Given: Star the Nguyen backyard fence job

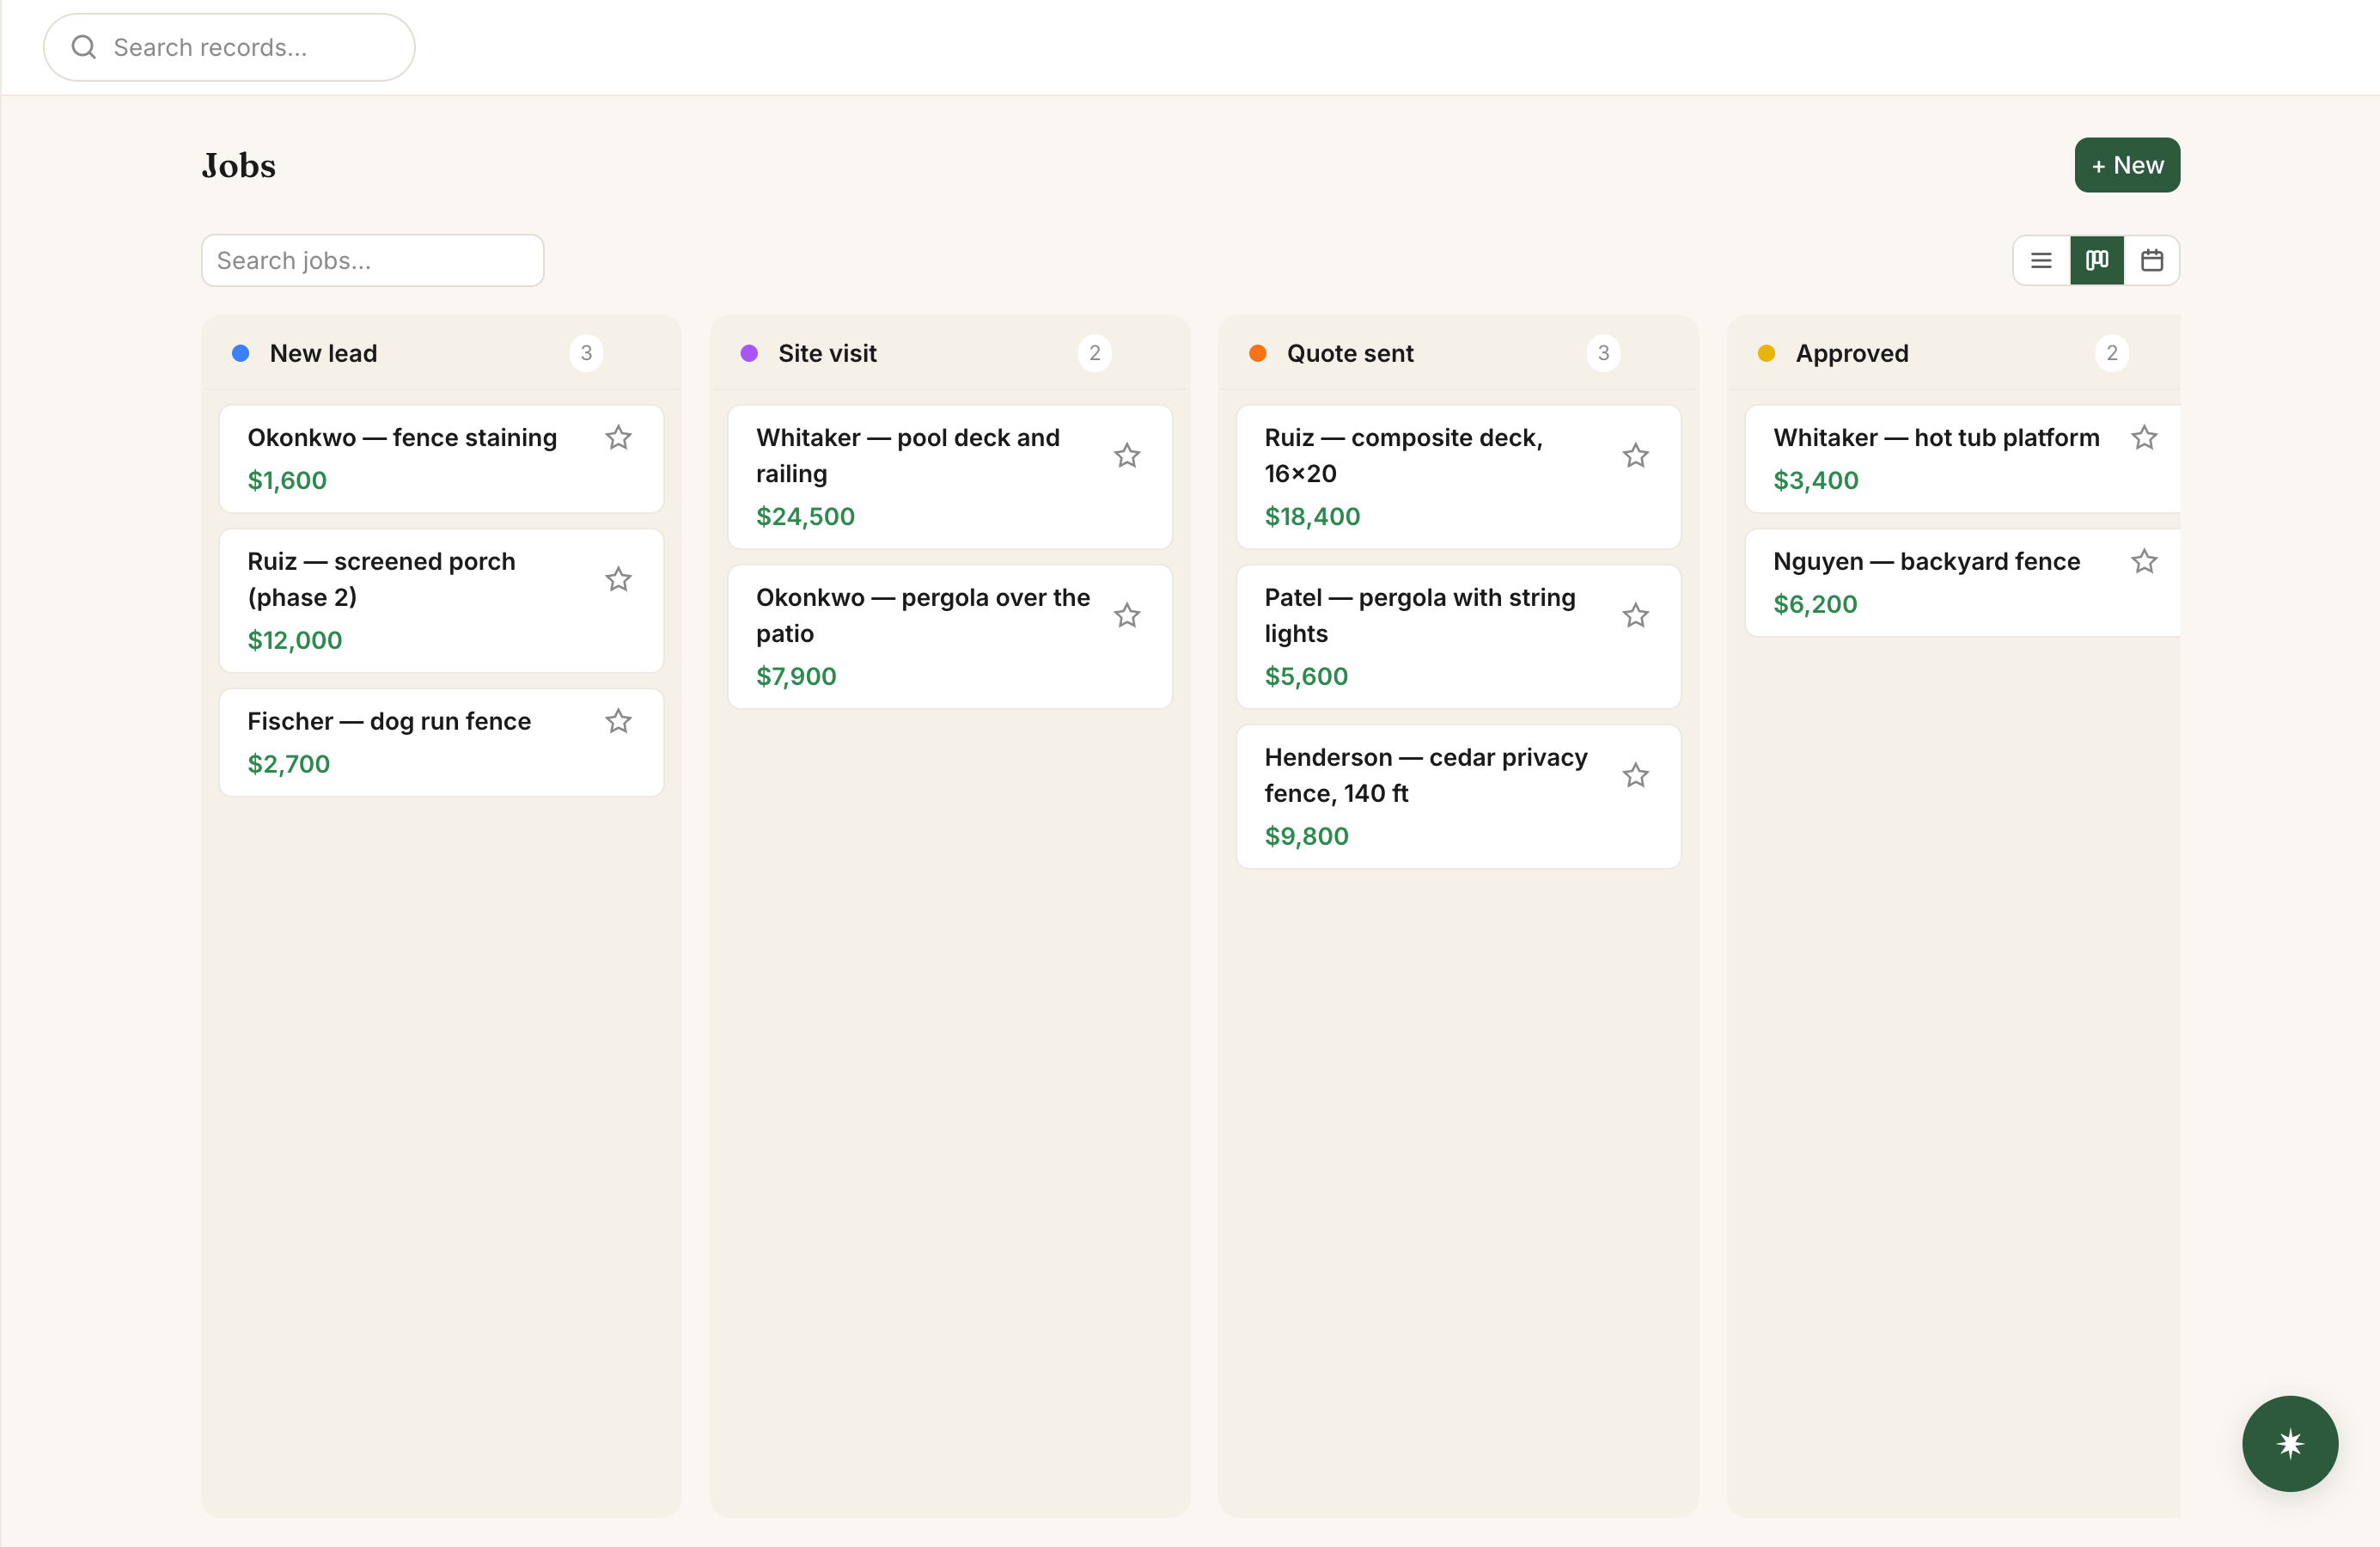Looking at the screenshot, I should 2144,562.
